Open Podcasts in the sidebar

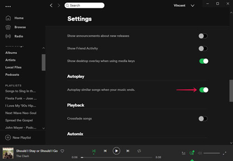[12, 75]
